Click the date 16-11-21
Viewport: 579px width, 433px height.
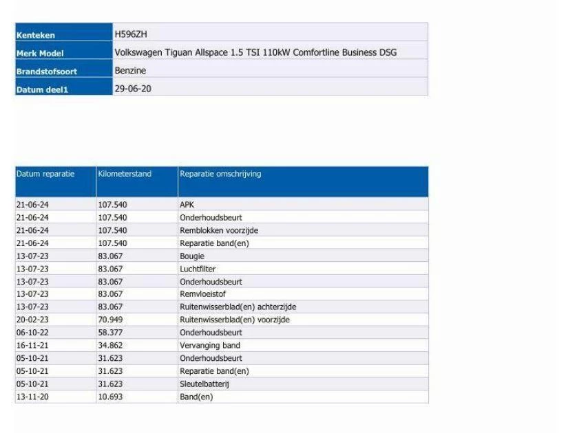point(32,346)
